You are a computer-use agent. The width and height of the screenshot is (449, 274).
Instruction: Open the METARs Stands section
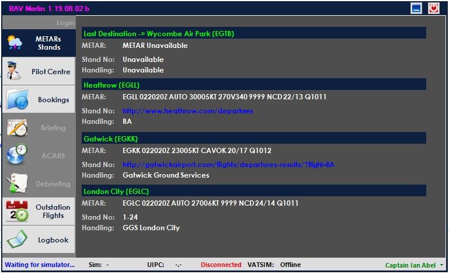tap(39, 43)
